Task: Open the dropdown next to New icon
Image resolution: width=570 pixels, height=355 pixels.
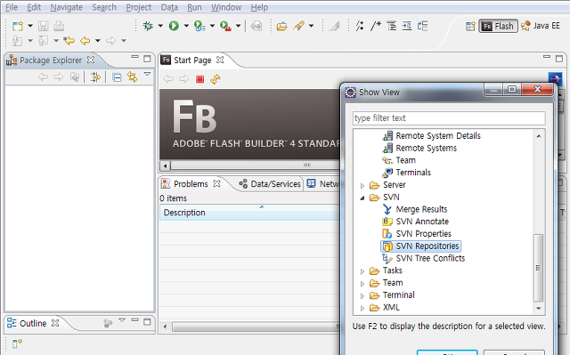Action: (30, 26)
